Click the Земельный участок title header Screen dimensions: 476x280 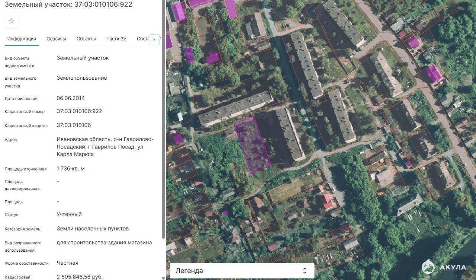68,4
